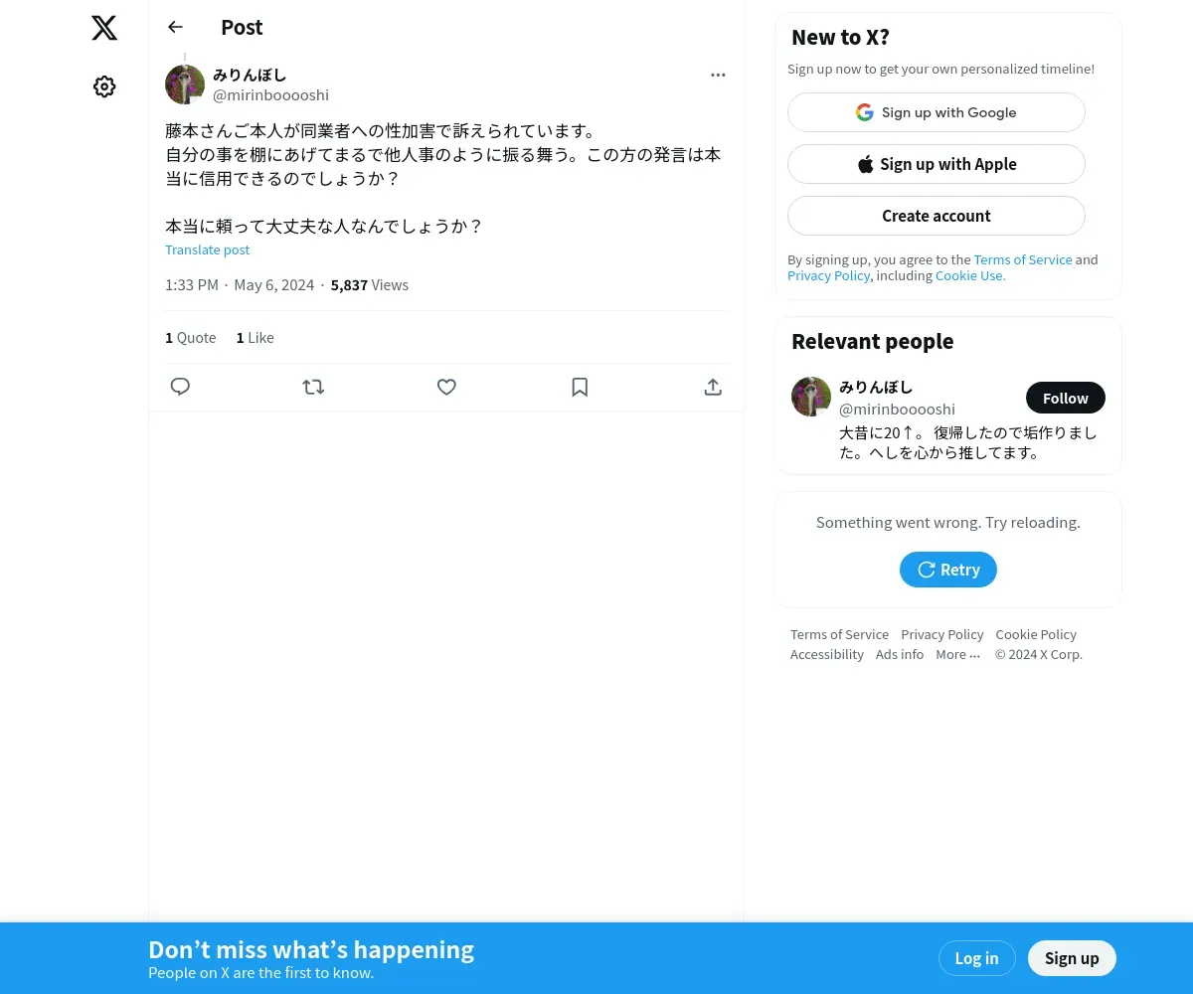Reply to the post with comment icon
Screen dimensions: 1193x994
tap(180, 387)
